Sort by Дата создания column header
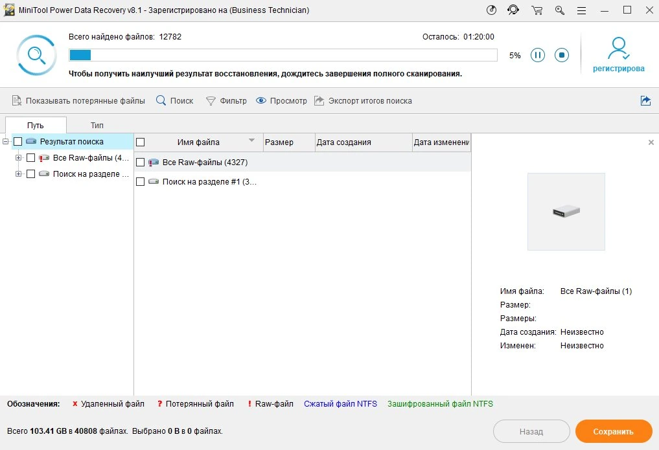Screen dimensions: 659x450 (364, 142)
